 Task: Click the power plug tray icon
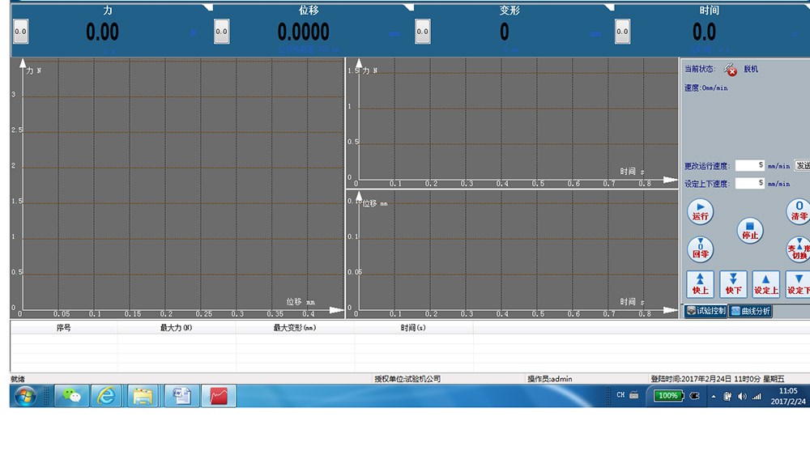695,396
